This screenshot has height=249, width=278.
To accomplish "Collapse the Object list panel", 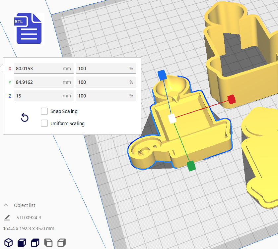I will click(x=6, y=205).
